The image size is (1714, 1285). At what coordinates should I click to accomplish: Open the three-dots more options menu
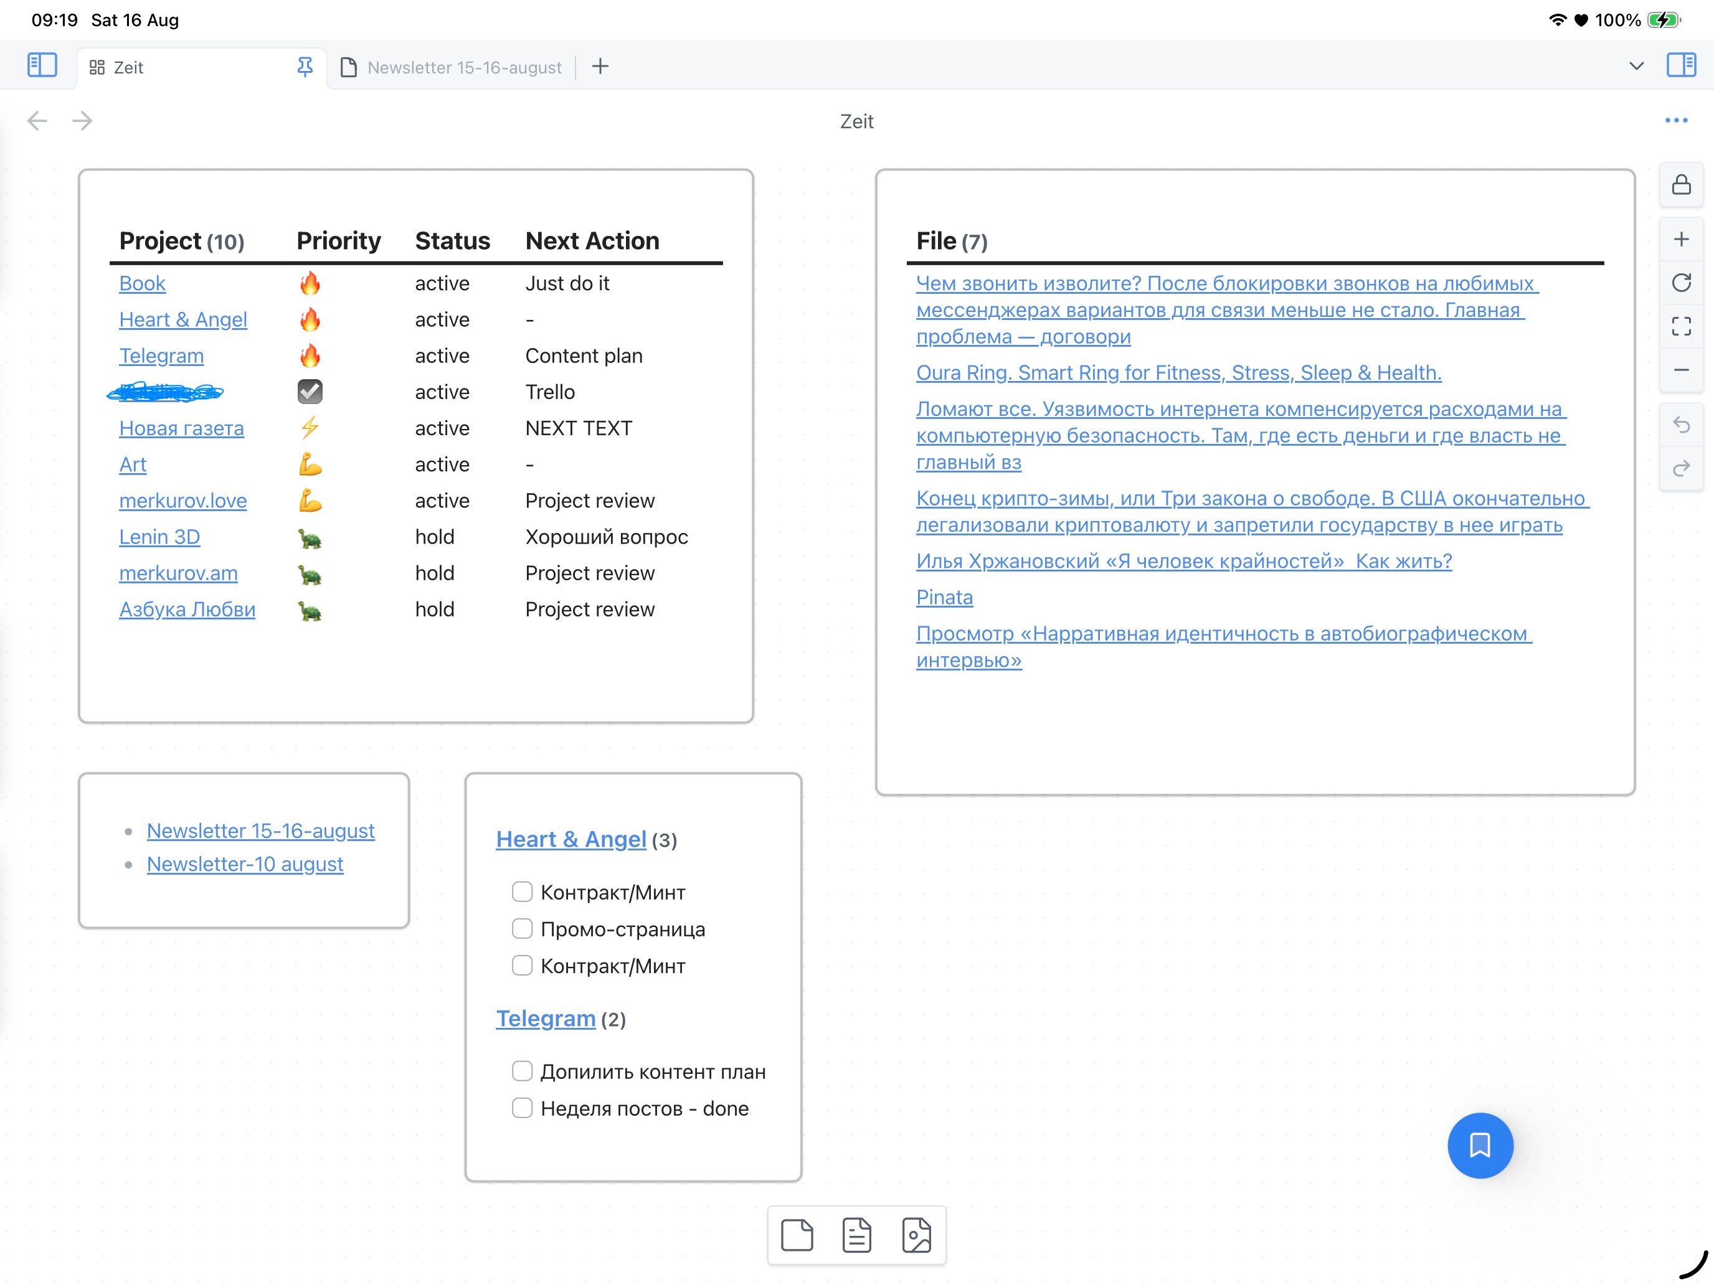(x=1675, y=121)
